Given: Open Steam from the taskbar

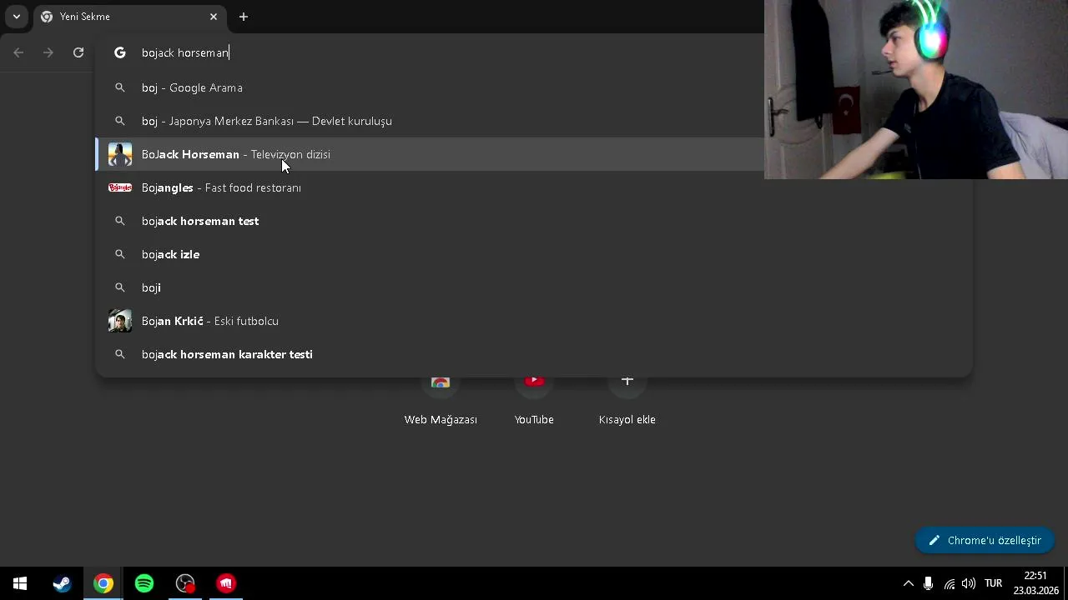Looking at the screenshot, I should (62, 583).
